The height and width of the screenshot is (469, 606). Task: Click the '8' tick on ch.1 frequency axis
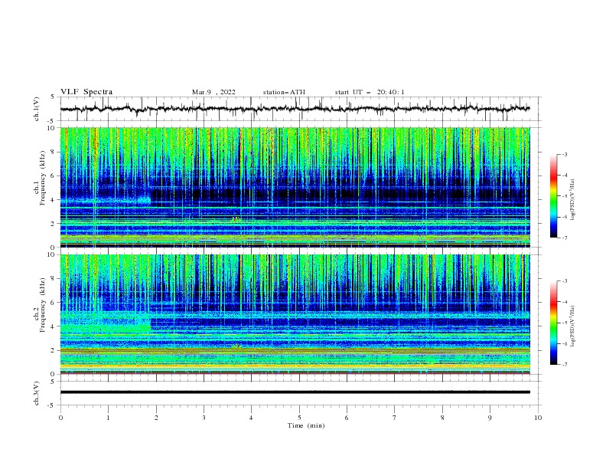coord(54,152)
